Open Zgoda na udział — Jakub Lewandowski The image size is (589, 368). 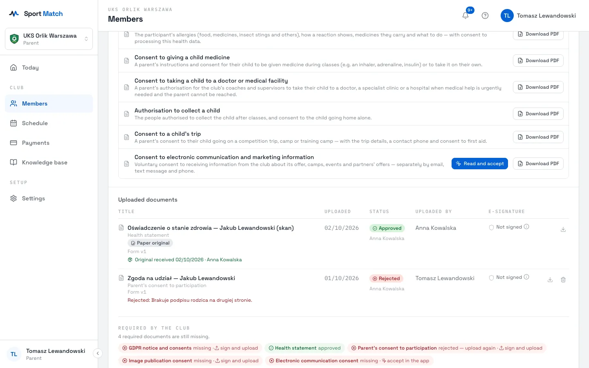tap(181, 278)
